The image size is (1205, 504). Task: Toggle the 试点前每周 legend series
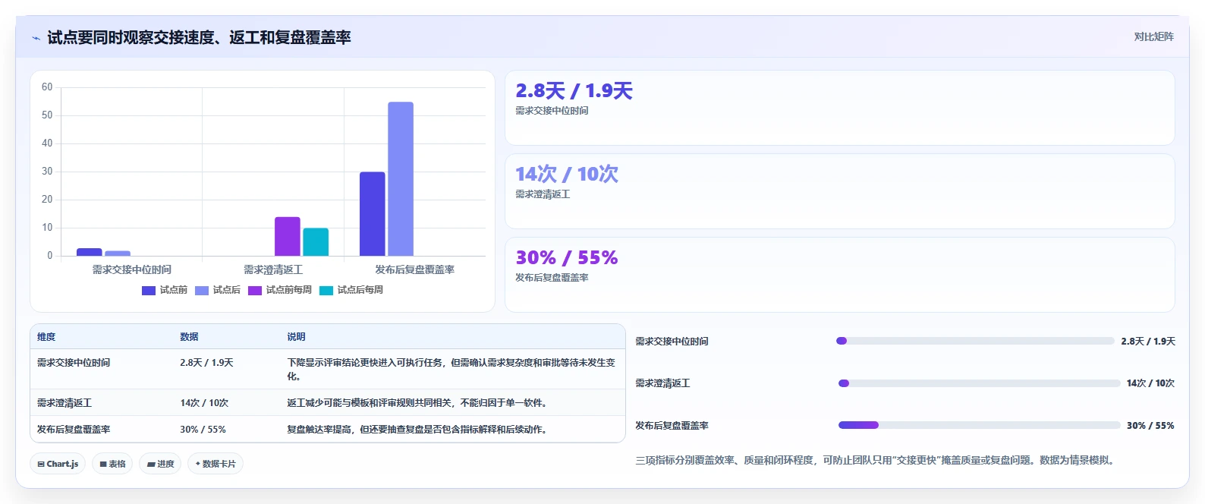point(280,290)
